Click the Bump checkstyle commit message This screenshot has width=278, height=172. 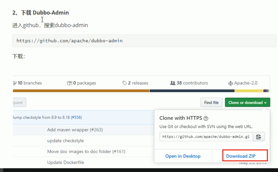point(47,117)
